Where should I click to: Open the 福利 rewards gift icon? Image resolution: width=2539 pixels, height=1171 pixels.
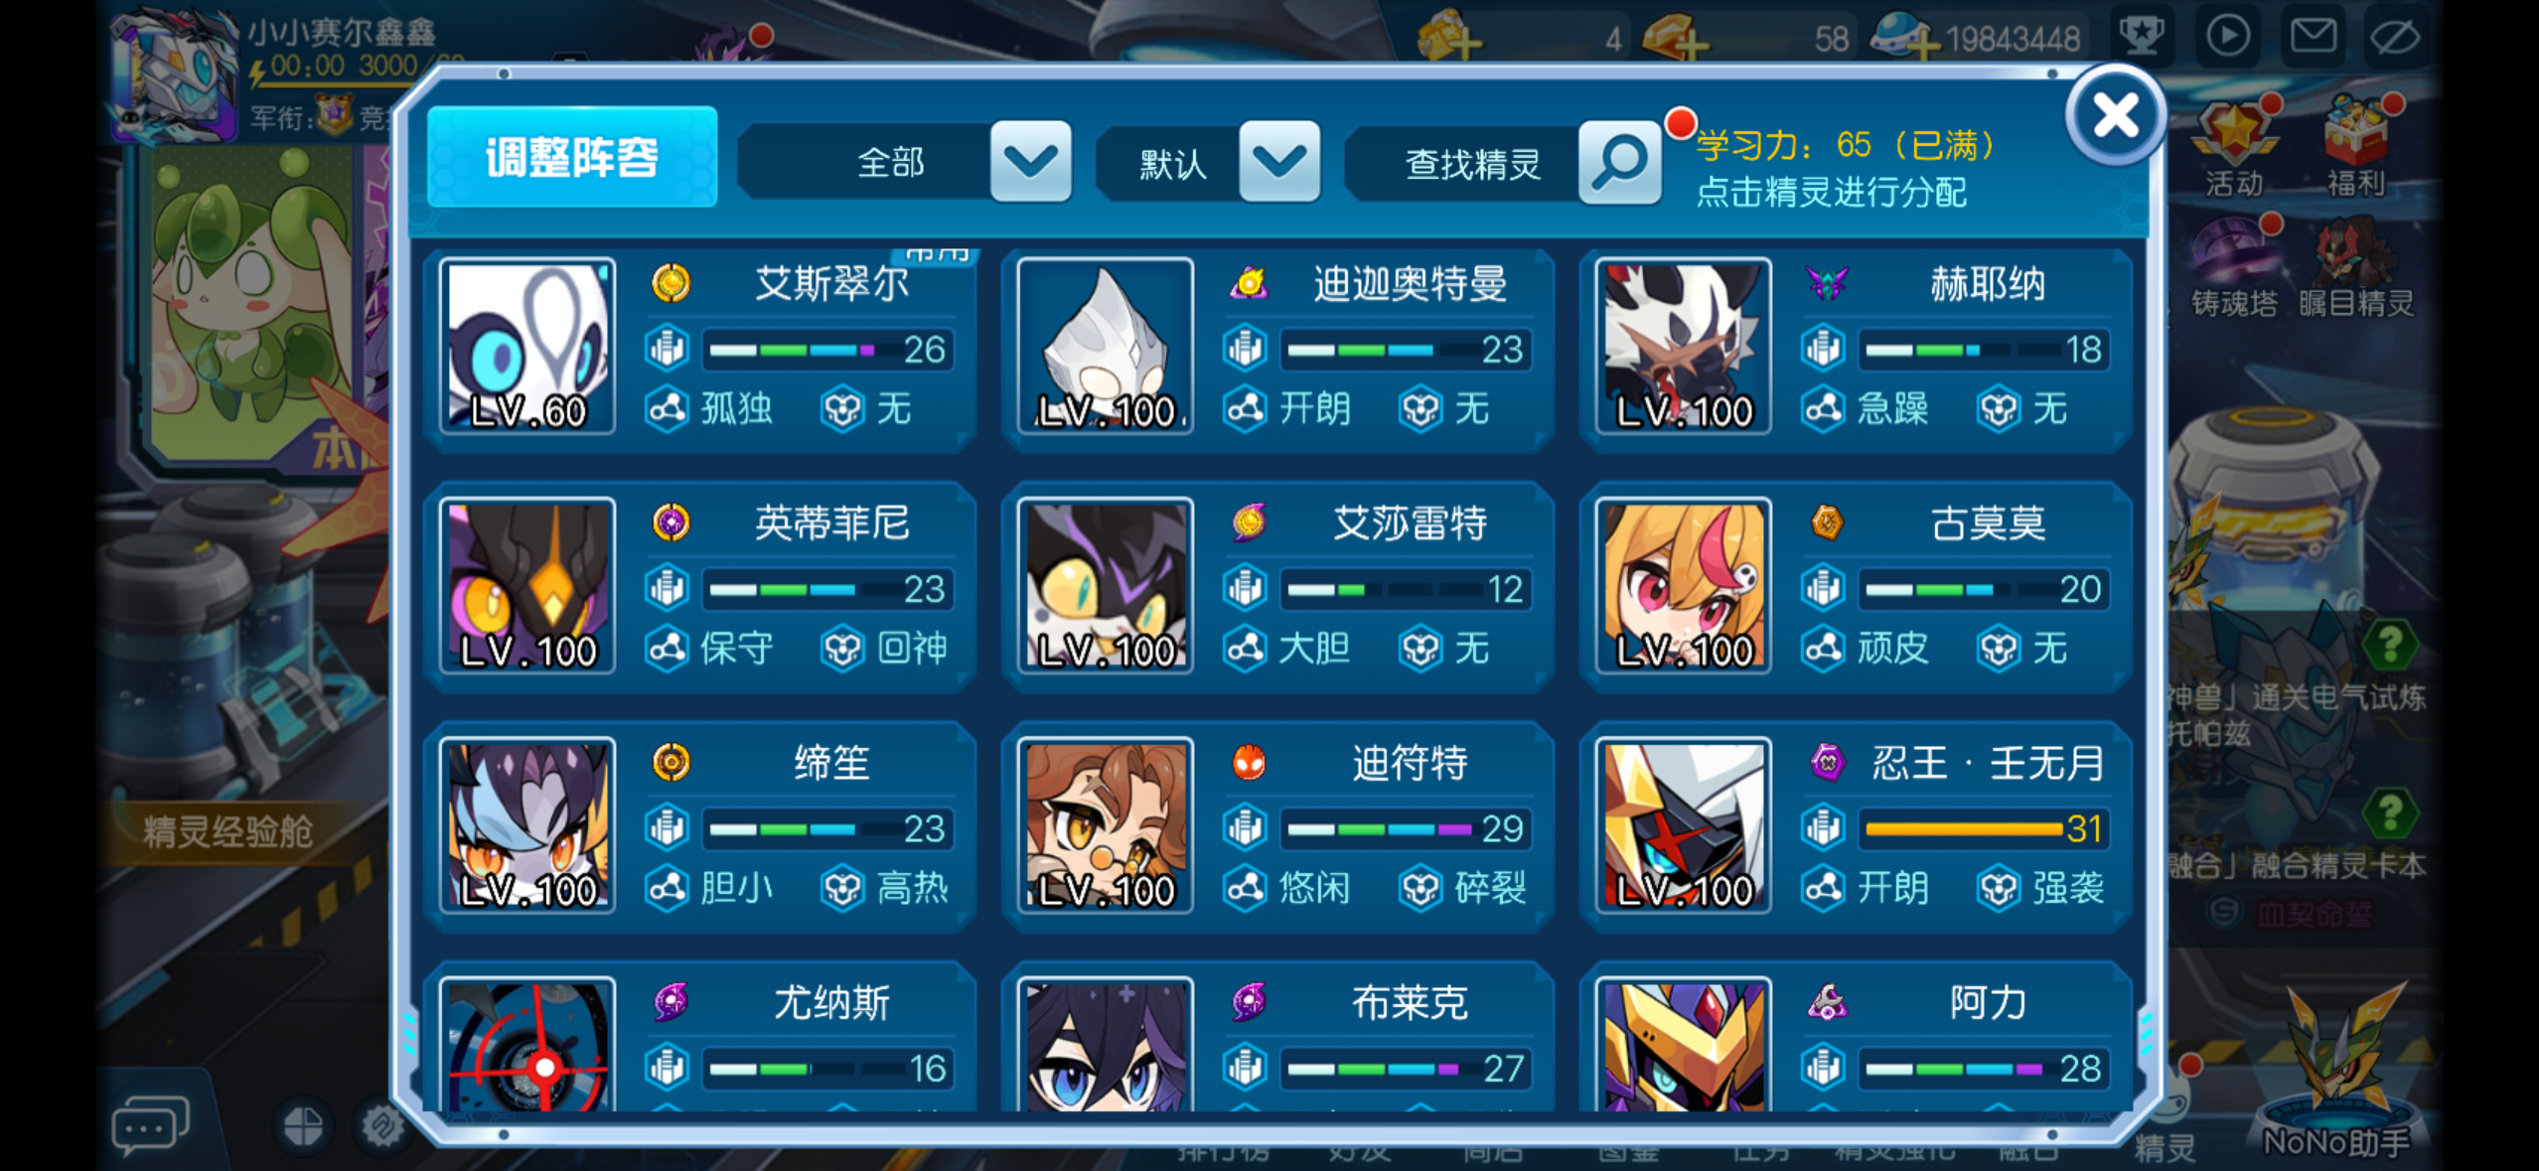pyautogui.click(x=2355, y=147)
